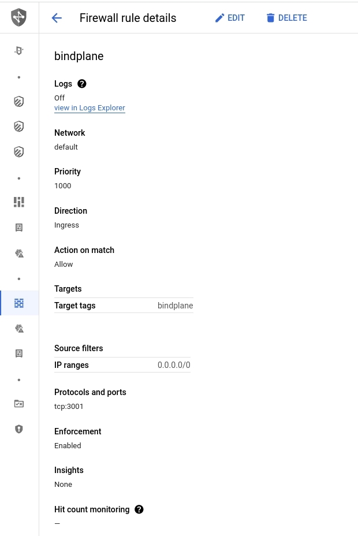This screenshot has width=358, height=536.
Task: Select the third shield icon in the sidebar
Action: point(18,151)
